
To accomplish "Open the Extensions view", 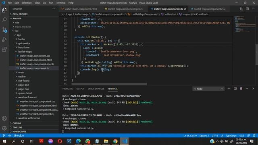I will pyautogui.click(x=4, y=49).
